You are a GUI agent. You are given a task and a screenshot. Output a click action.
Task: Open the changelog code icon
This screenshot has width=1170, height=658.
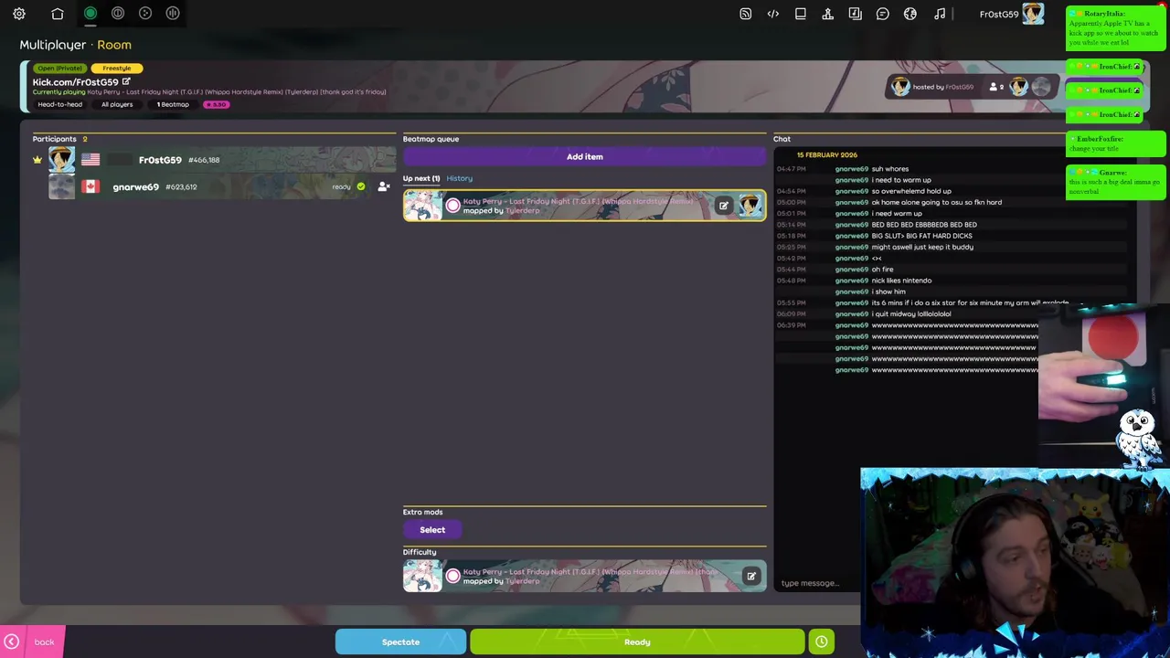point(773,14)
